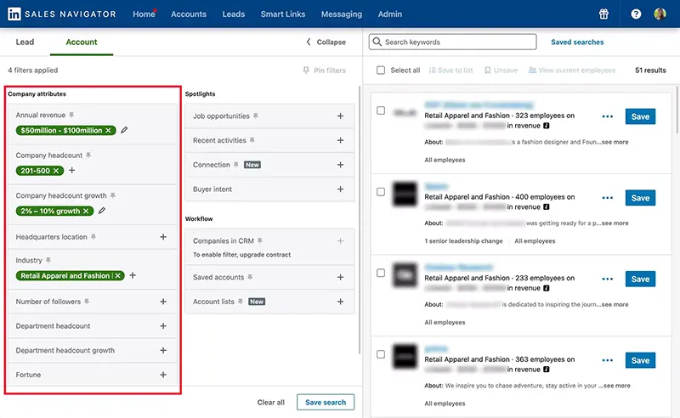Expand the Recent activities spotlight

[341, 140]
